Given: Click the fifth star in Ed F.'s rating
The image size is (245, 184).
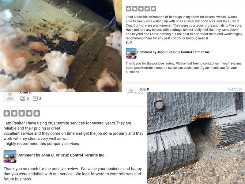Looking at the screenshot, I should [153, 9].
